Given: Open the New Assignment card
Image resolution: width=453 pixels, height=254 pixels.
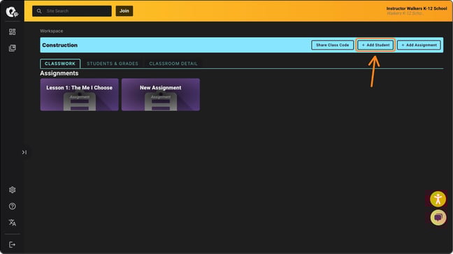Looking at the screenshot, I should 161,95.
